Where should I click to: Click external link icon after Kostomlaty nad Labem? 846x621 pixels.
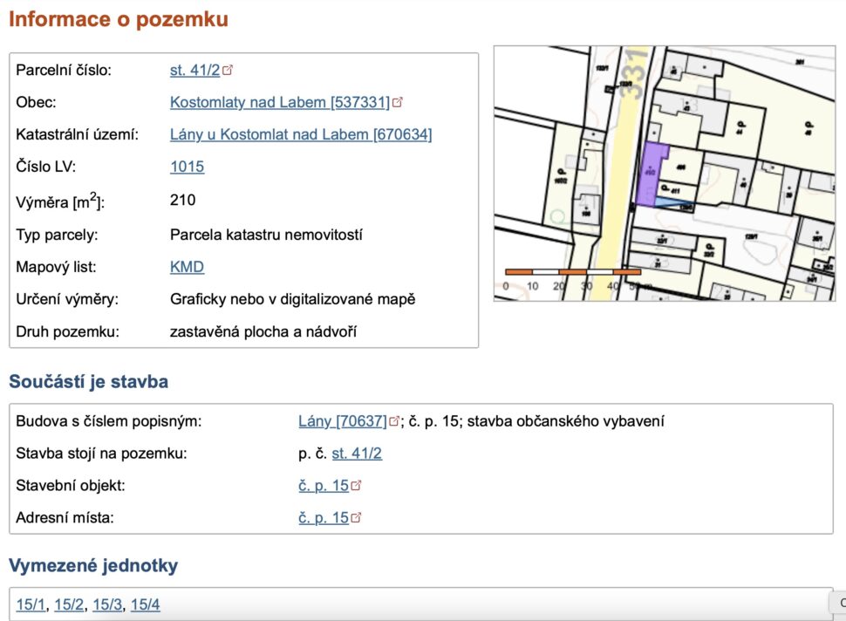pyautogui.click(x=398, y=102)
